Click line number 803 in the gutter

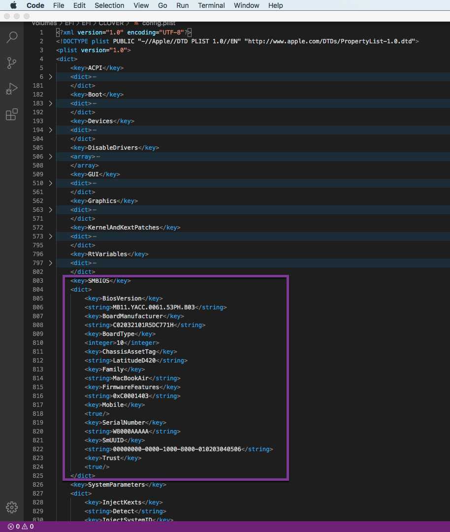click(x=38, y=281)
